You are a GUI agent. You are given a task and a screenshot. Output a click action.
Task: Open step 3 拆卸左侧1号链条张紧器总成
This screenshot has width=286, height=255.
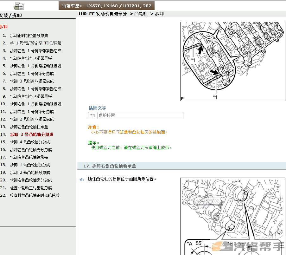coord(35,51)
